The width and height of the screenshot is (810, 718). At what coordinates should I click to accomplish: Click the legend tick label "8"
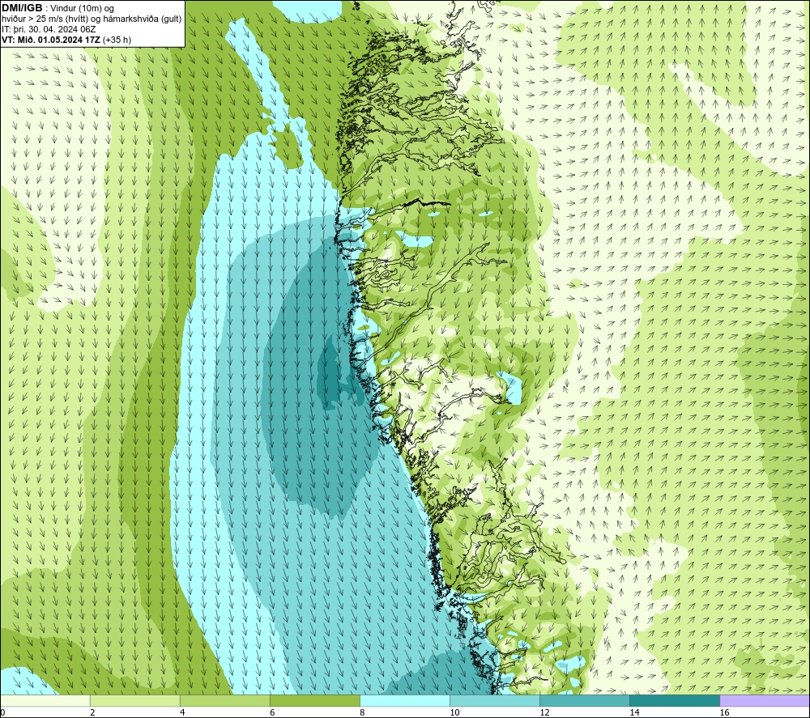362,713
